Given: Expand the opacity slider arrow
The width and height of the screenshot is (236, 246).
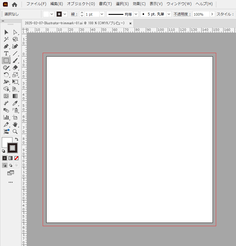Looking at the screenshot, I should [212, 14].
